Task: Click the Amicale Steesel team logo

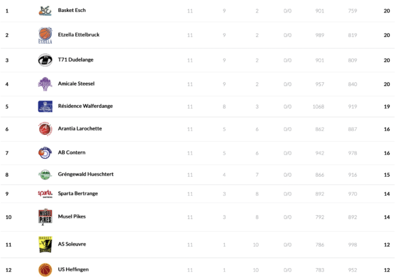Action: point(45,84)
